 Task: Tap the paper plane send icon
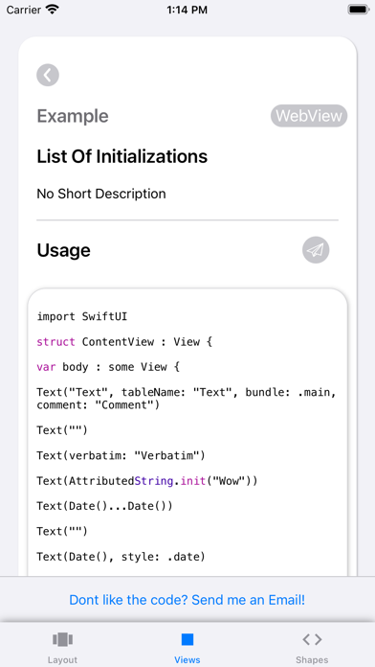pos(316,250)
